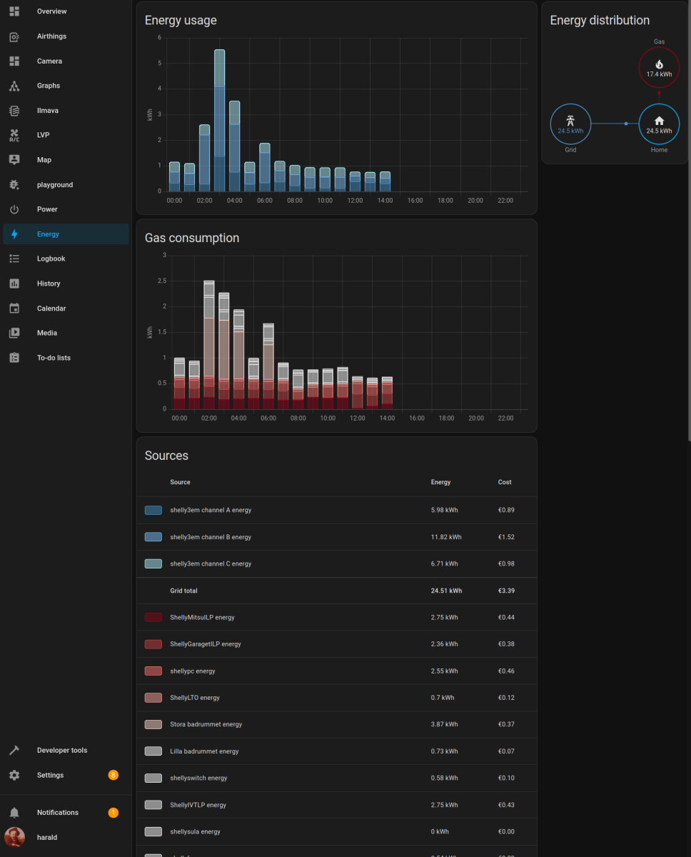Open the harald user profile

[47, 837]
